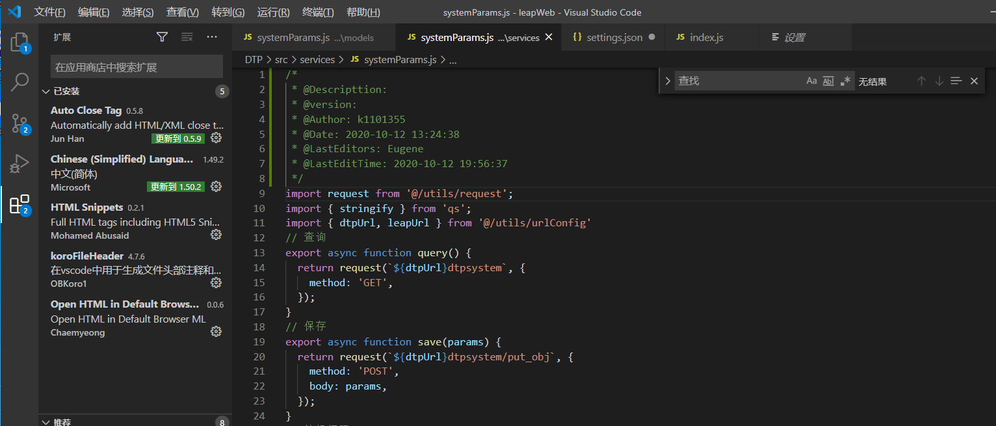
Task: Toggle whole word matching in the find widget
Action: 828,81
